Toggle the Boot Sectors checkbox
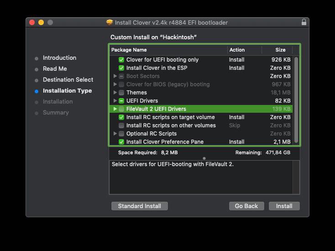Screen dimensions: 335x251 click(121, 76)
